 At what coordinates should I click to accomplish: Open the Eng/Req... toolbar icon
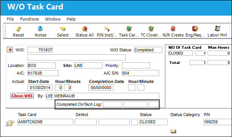click(195, 29)
